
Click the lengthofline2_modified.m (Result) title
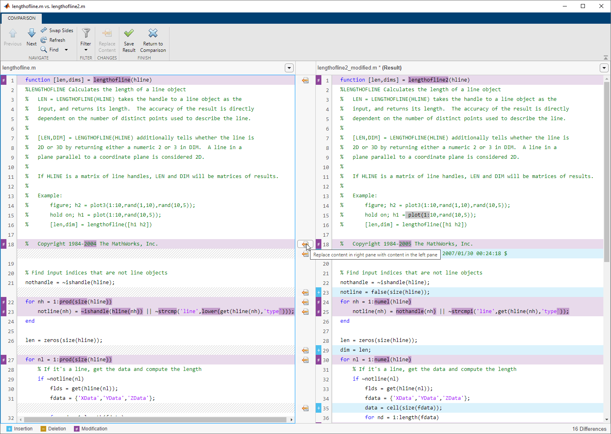click(360, 68)
